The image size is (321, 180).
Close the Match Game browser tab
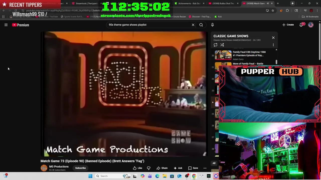272,3
